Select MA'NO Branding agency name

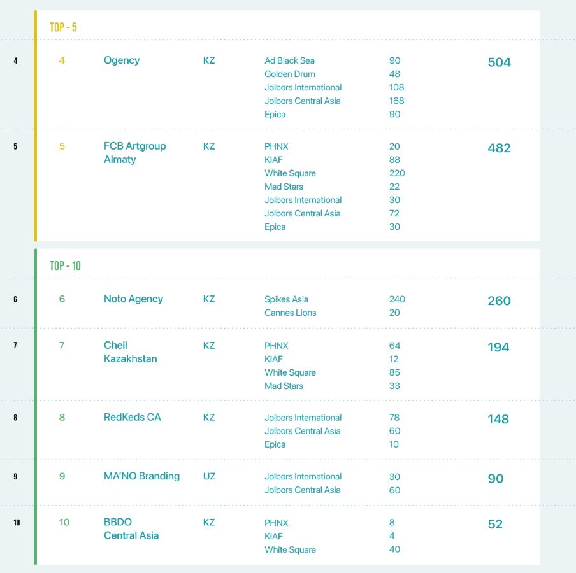pyautogui.click(x=141, y=476)
